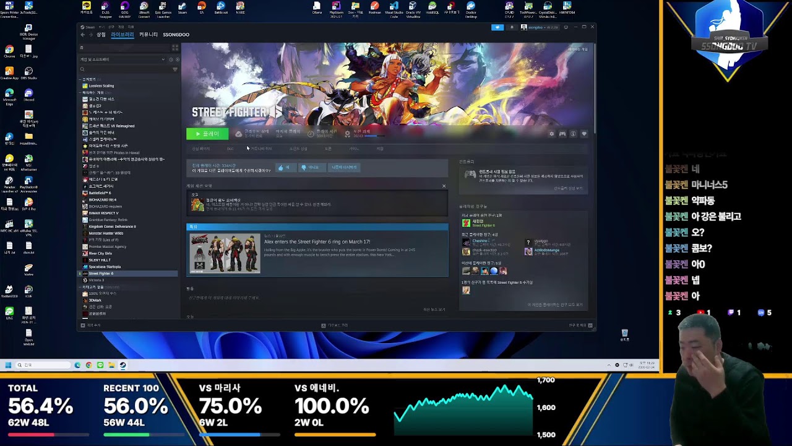Open friend chzzk-esw310 profile entry
Viewport: 792px width, 446px height.
click(x=486, y=251)
